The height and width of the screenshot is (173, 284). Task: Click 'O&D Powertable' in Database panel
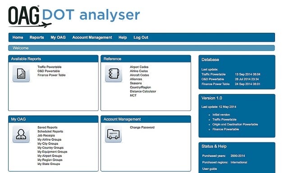click(x=213, y=79)
